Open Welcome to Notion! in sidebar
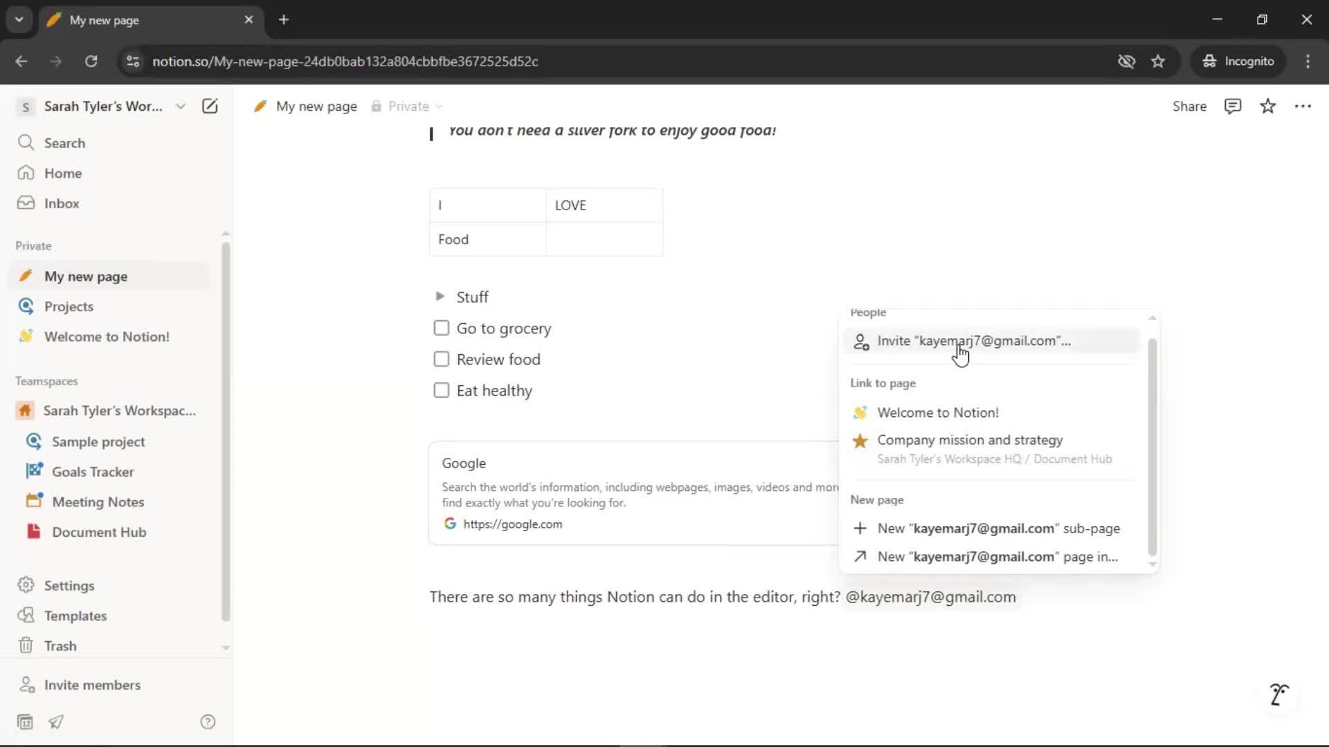This screenshot has width=1329, height=747. [109, 337]
